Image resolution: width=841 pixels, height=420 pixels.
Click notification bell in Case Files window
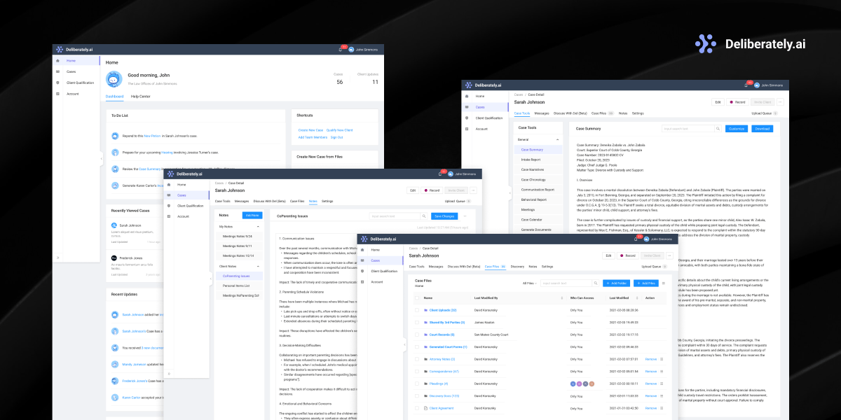click(635, 239)
